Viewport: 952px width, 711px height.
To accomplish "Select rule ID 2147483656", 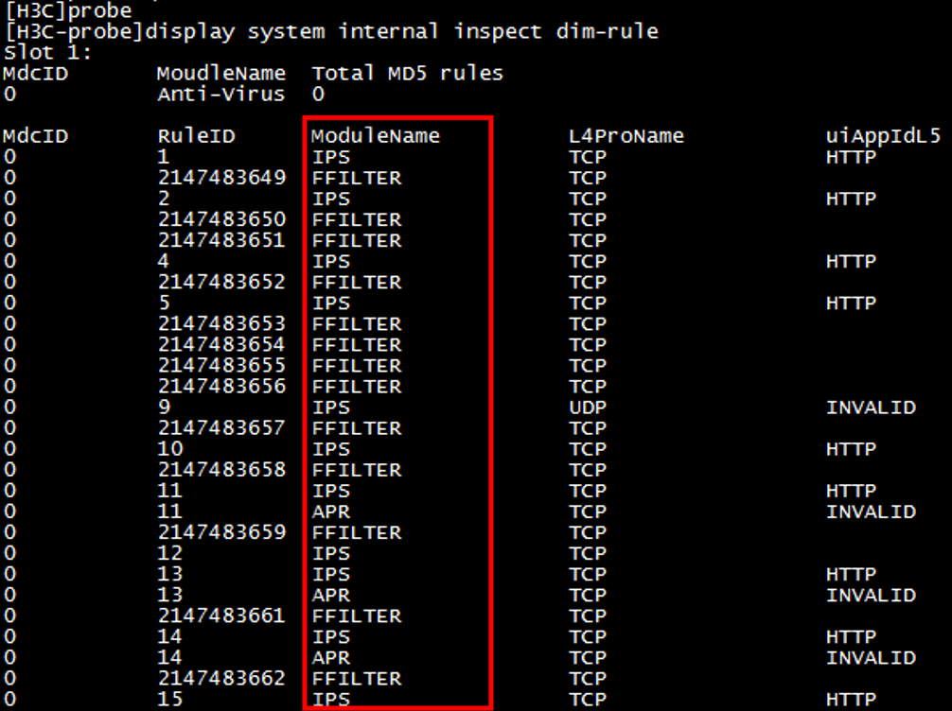I will [221, 387].
